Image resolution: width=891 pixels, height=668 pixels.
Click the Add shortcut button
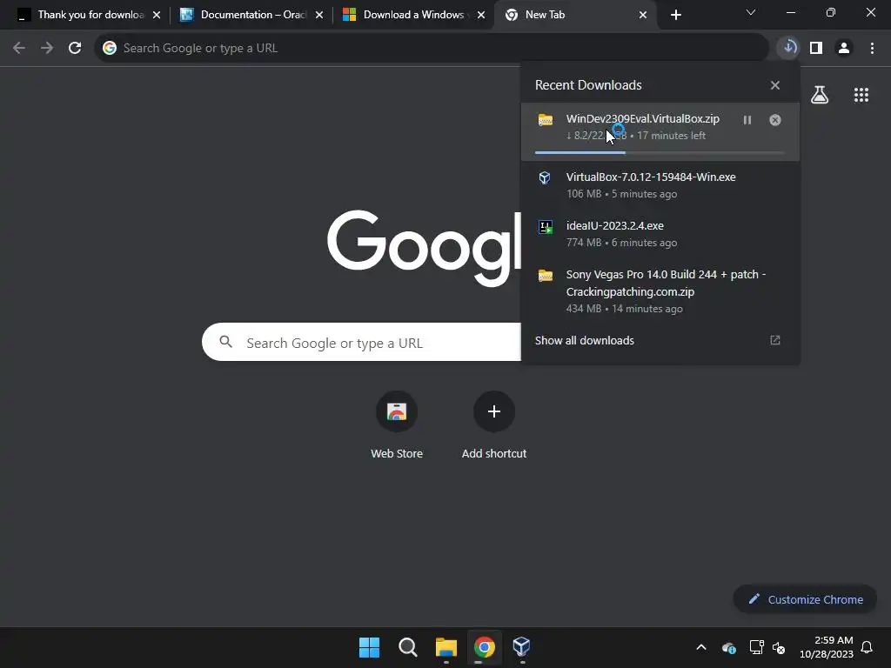(x=494, y=424)
